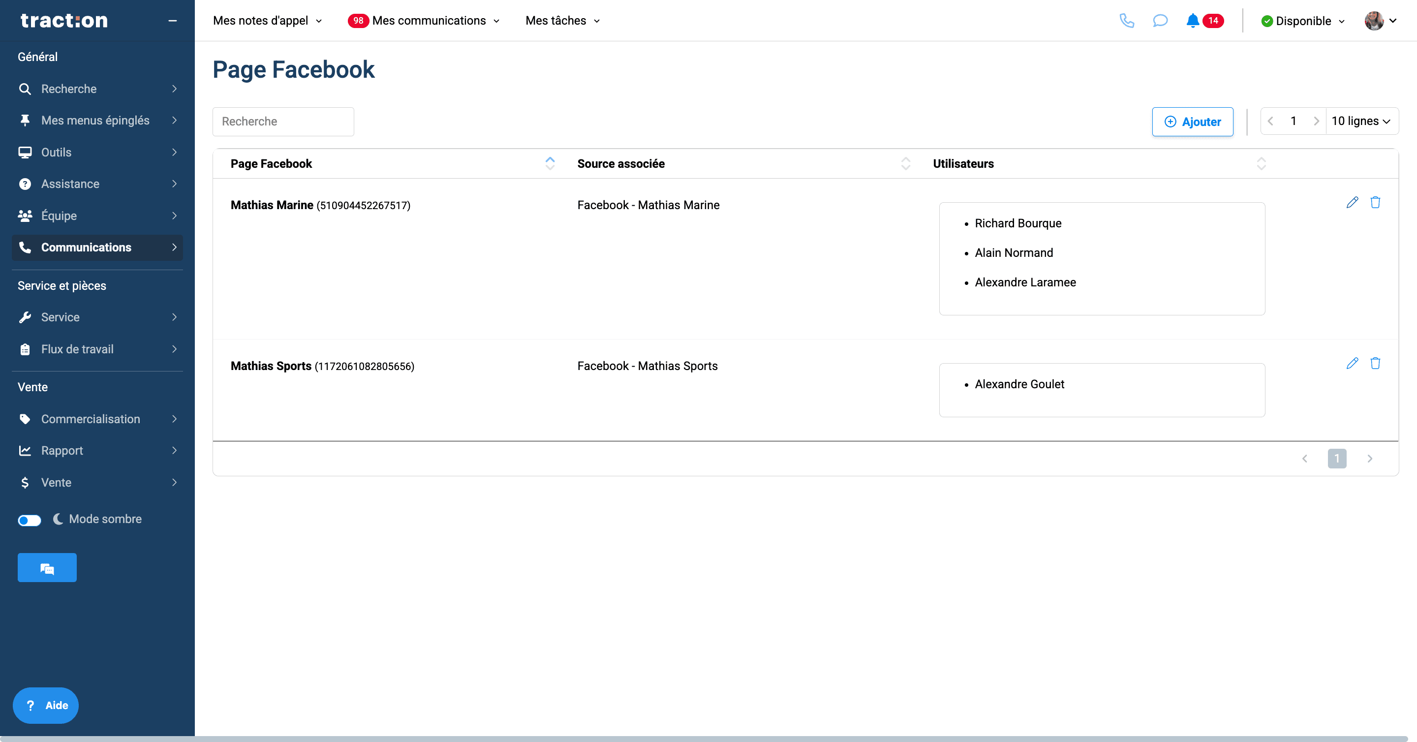Screen dimensions: 1417x742
Task: Click the phone call icon in header
Action: point(1127,21)
